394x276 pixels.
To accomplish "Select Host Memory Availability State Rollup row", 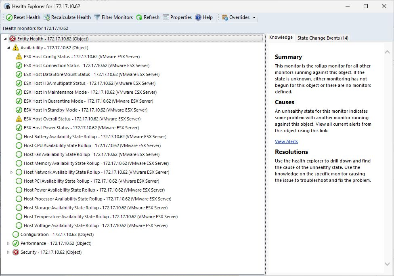I will [x=96, y=163].
